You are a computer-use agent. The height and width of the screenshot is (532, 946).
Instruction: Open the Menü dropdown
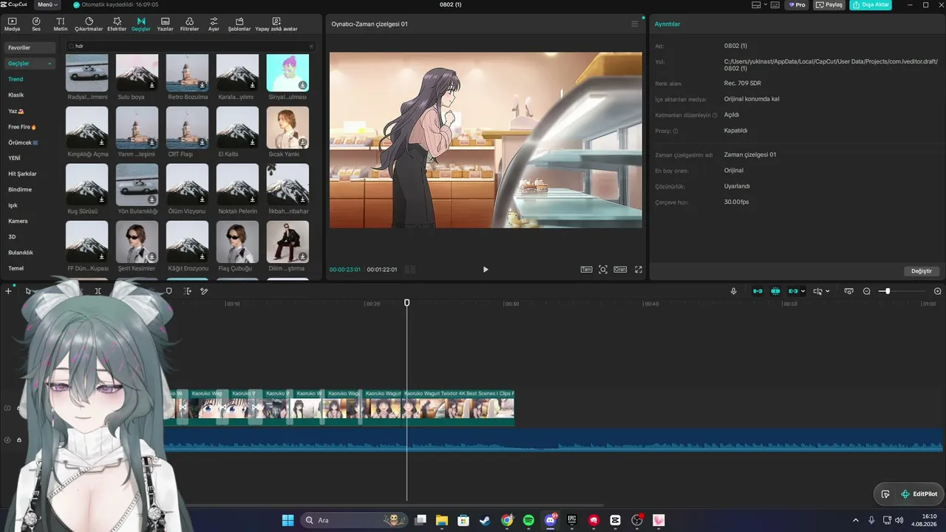(47, 4)
